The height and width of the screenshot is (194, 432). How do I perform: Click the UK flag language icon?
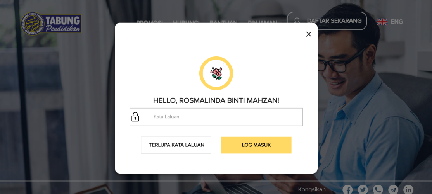pyautogui.click(x=382, y=22)
